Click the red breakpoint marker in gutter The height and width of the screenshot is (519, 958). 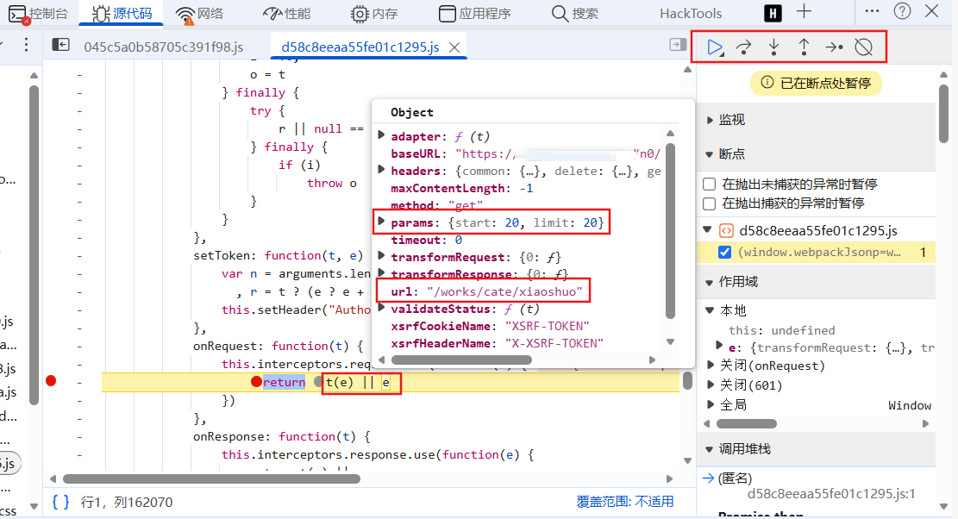(x=51, y=381)
